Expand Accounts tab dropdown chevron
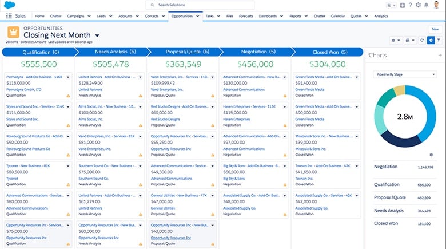The height and width of the screenshot is (249, 446). [x=137, y=16]
